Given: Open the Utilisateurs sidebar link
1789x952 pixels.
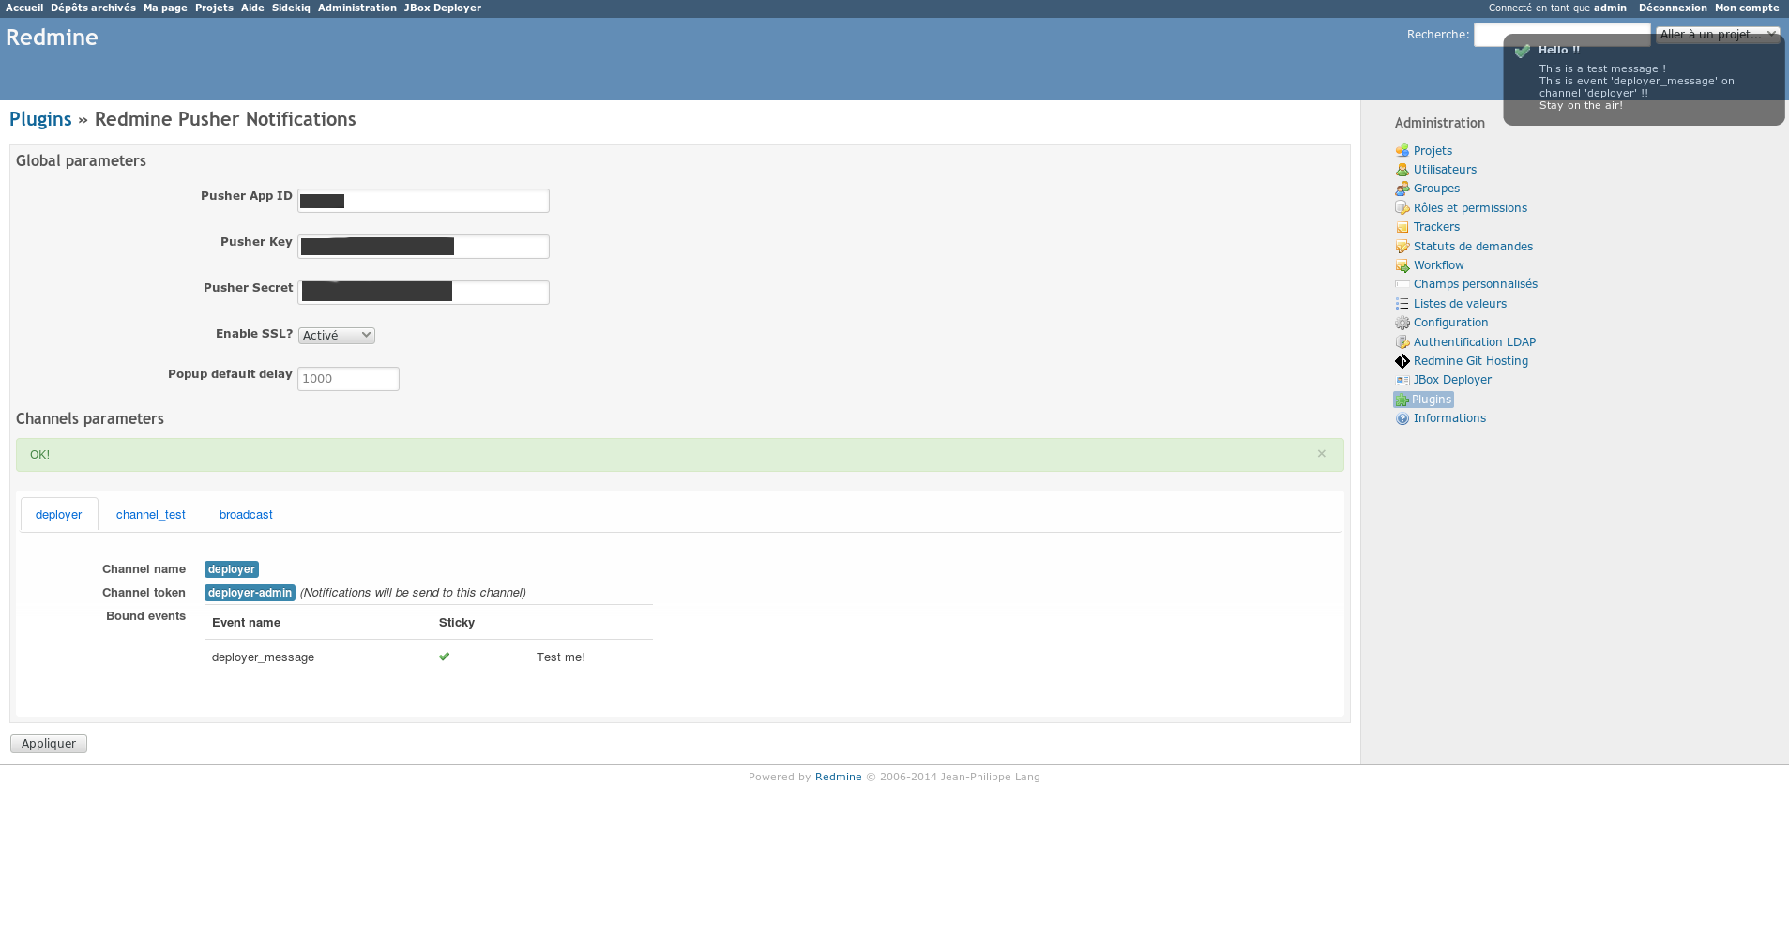Looking at the screenshot, I should [x=1445, y=170].
